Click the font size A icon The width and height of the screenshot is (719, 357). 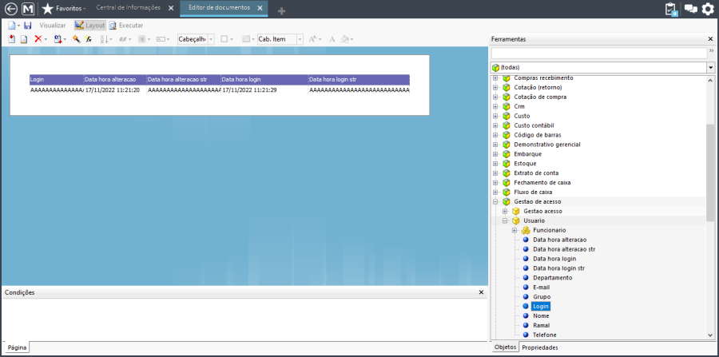pos(312,39)
